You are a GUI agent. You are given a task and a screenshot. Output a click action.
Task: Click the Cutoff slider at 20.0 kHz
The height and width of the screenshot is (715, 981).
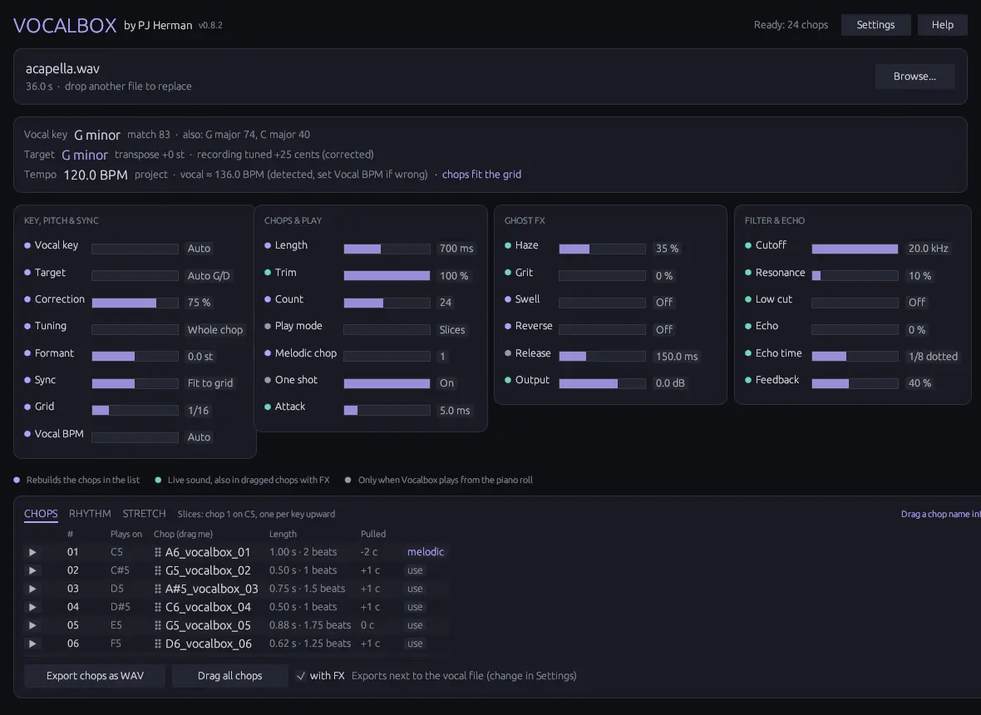[855, 249]
